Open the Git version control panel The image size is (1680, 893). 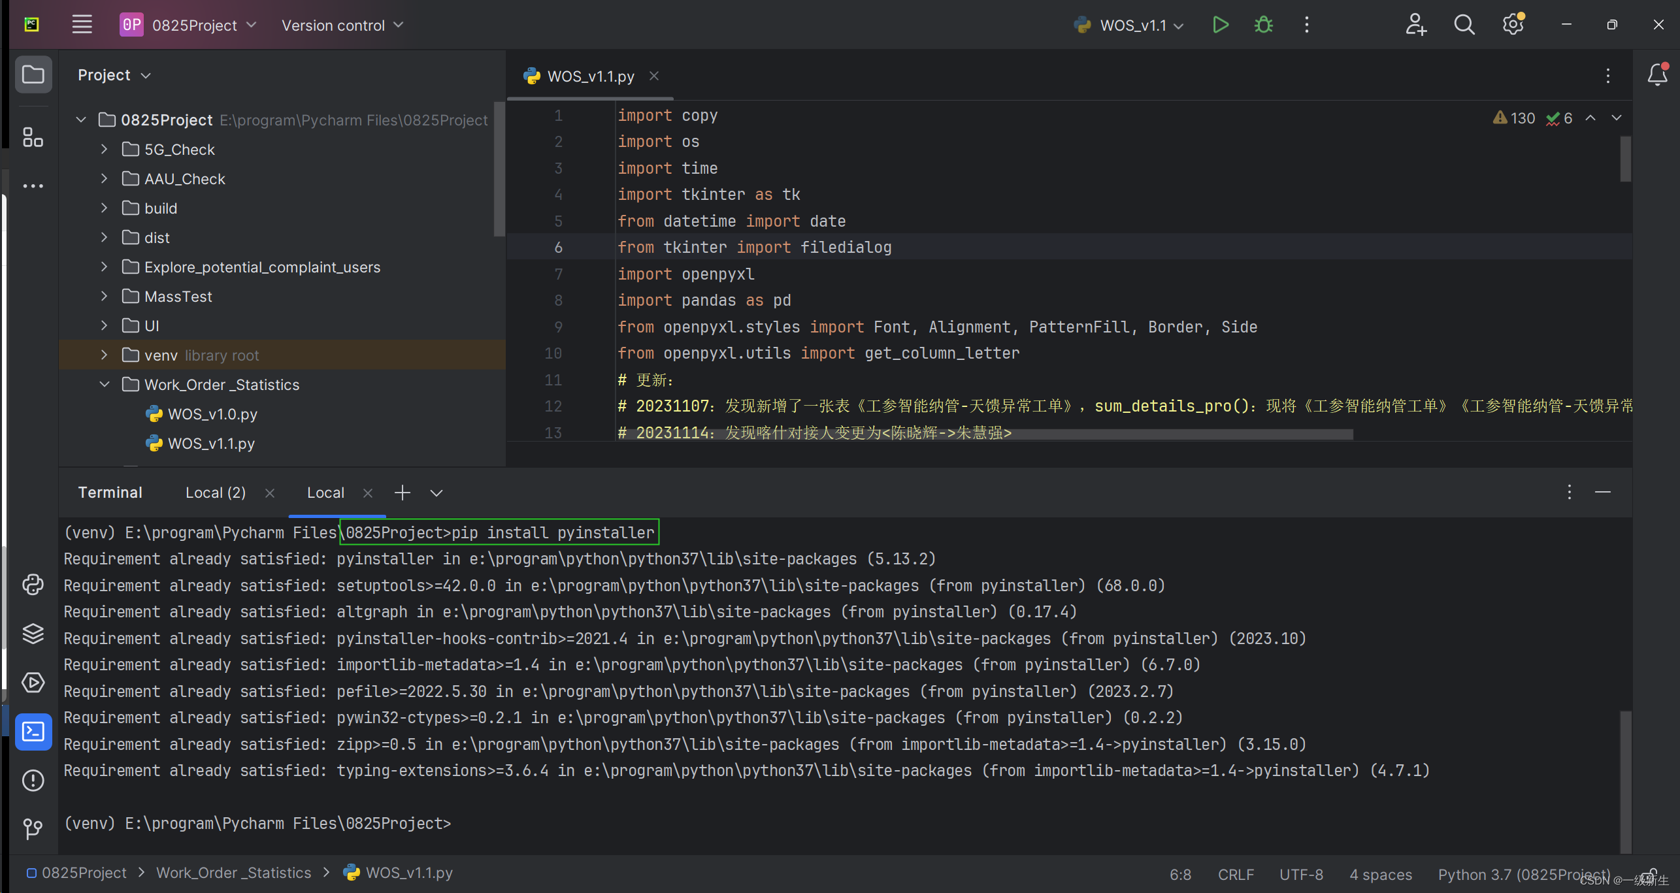tap(33, 828)
